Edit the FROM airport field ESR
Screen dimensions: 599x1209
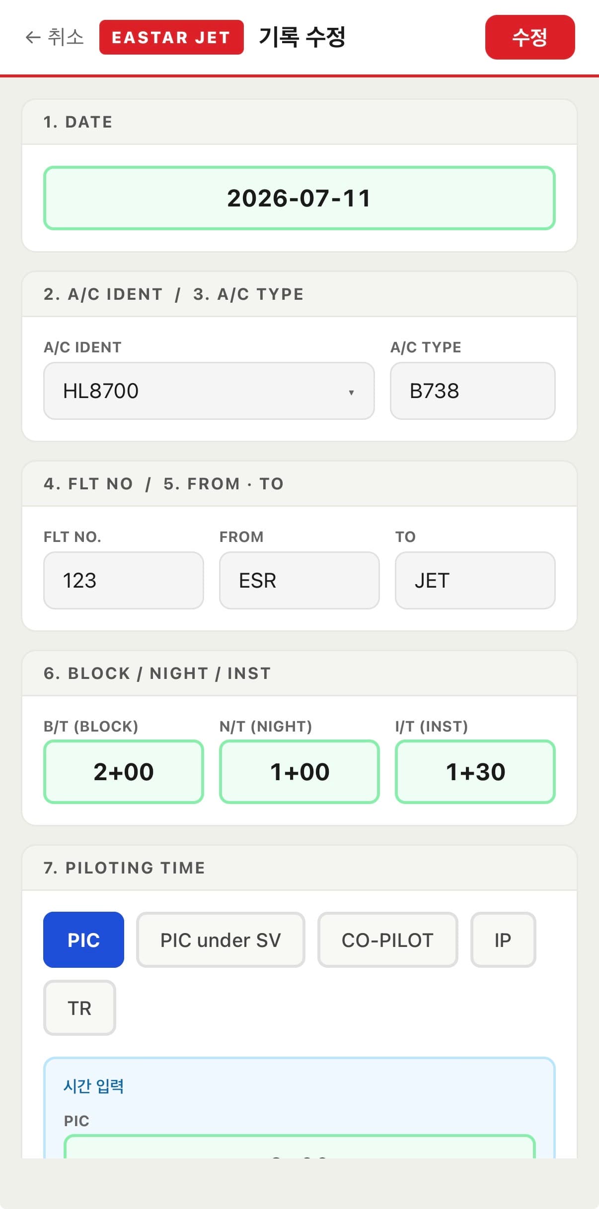pos(299,581)
